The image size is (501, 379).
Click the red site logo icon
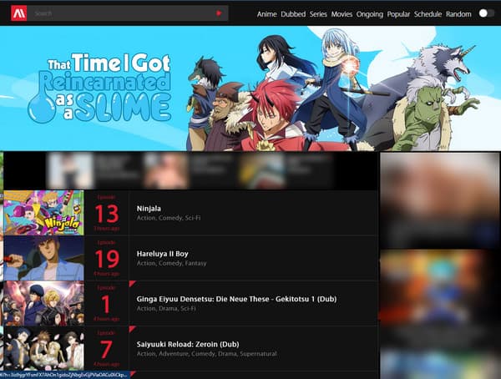(19, 13)
